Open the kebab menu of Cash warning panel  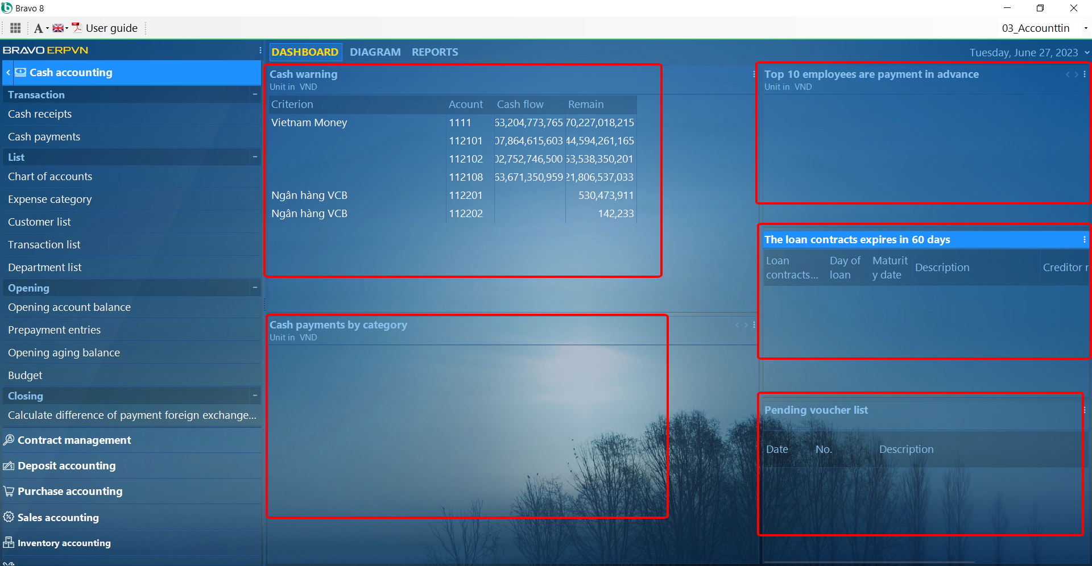[754, 74]
